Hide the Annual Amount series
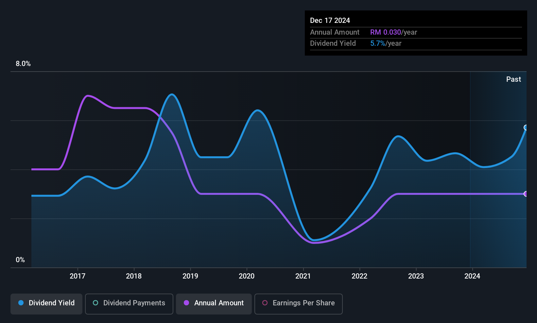The width and height of the screenshot is (537, 323). click(x=214, y=304)
